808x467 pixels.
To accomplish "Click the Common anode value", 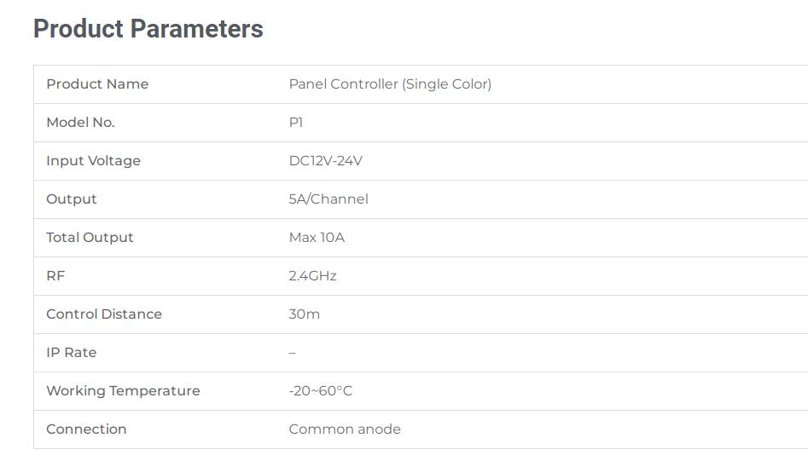I will (x=345, y=430).
